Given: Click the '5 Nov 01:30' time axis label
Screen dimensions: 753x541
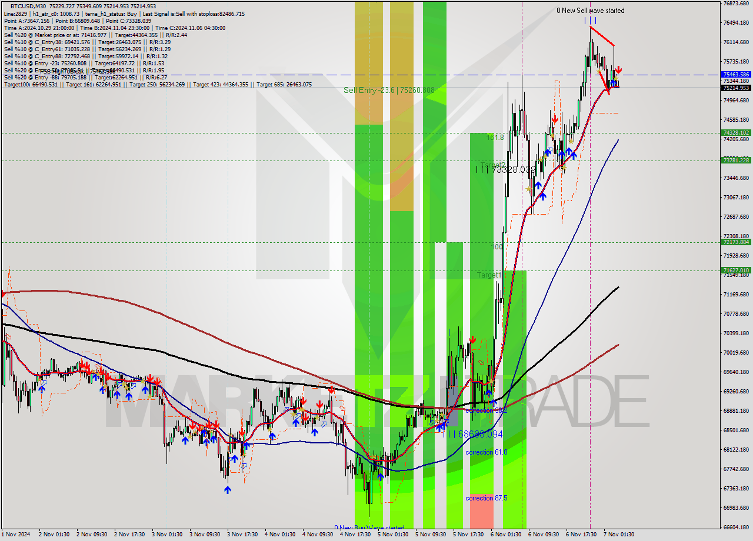Looking at the screenshot, I should (x=392, y=535).
